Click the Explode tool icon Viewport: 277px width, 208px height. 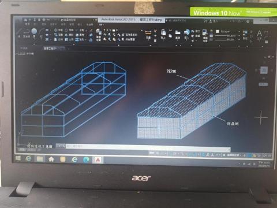[x=91, y=35]
